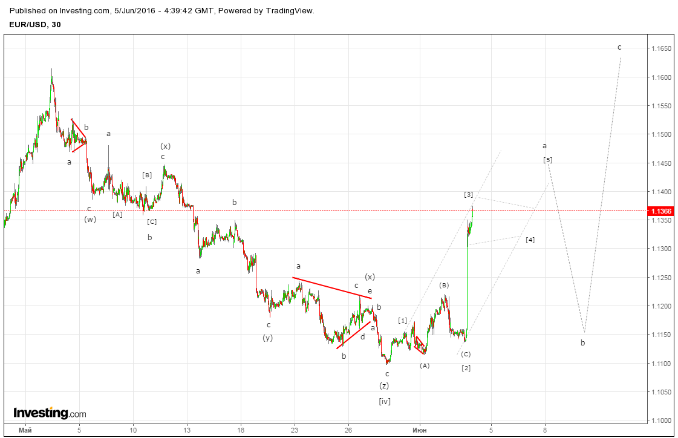Click the 8 date axis label
The height and width of the screenshot is (438, 678).
pos(545,430)
